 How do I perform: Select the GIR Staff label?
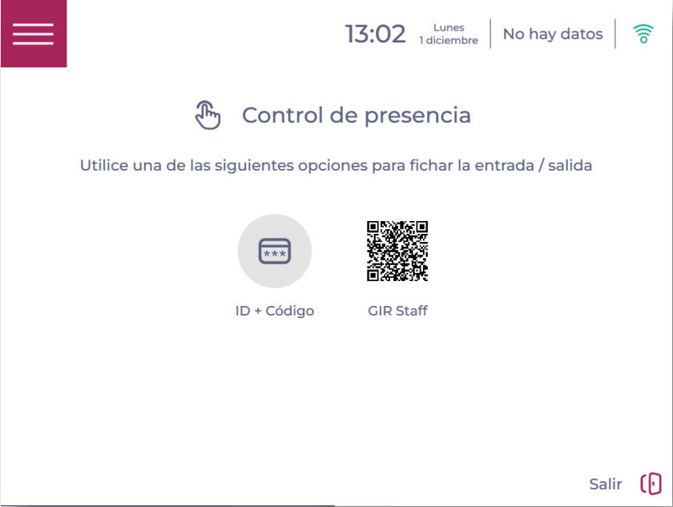point(397,311)
